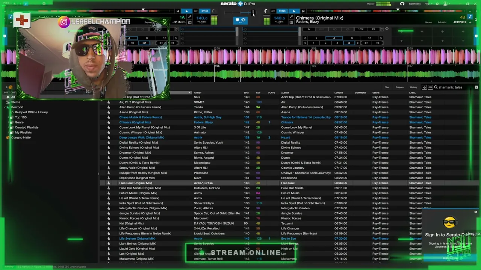Jump to track start on right deck

[303, 11]
